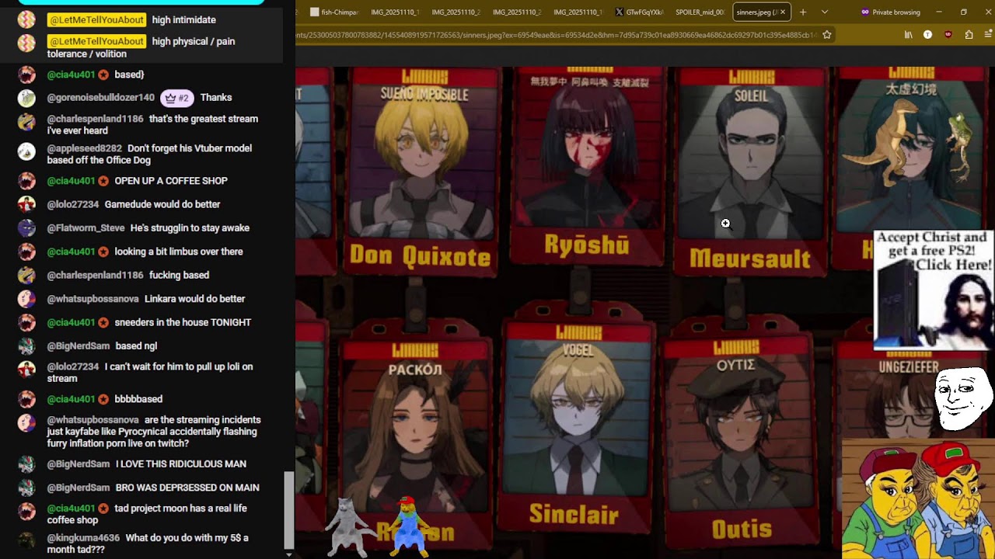995x559 pixels.
Task: Switch to the X GTwFGqYXk tab
Action: [637, 12]
